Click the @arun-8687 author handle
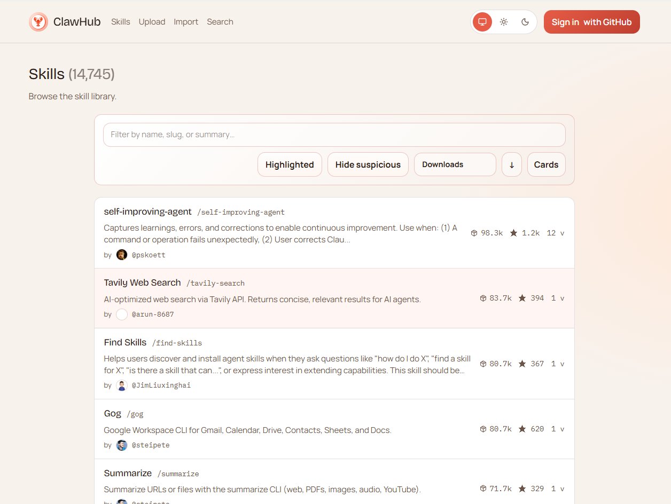Viewport: 671px width, 504px height. [x=153, y=314]
